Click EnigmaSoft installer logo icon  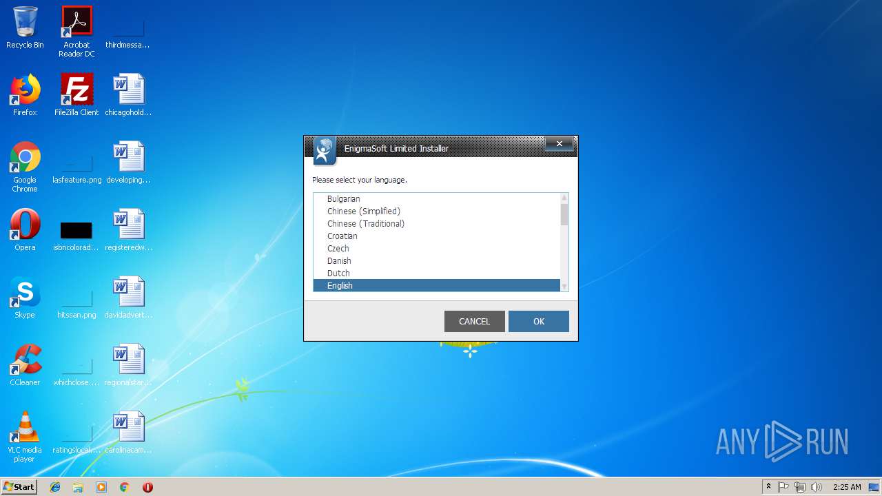click(x=325, y=151)
